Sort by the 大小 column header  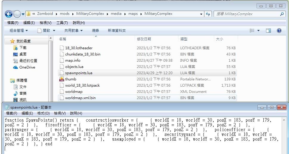tap(219, 39)
